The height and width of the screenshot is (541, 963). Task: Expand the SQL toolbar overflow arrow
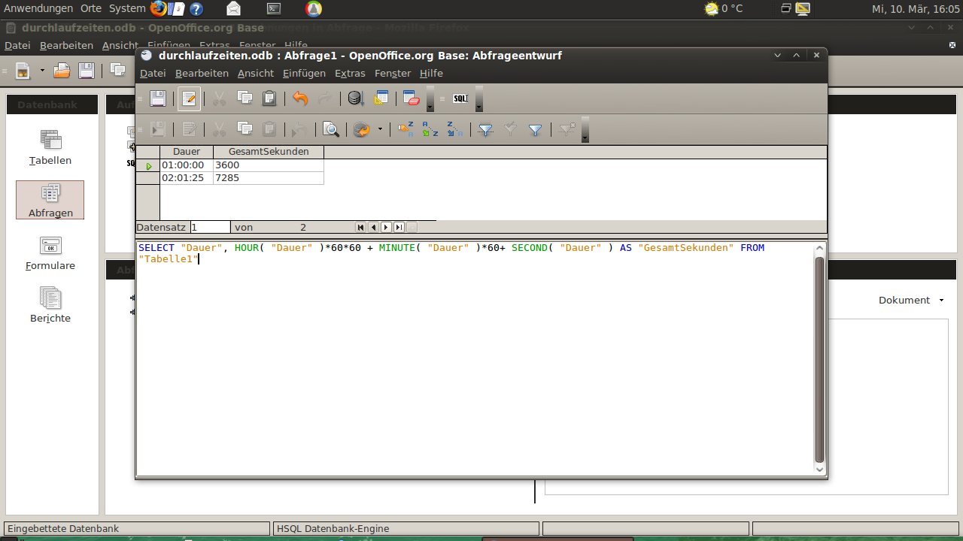[x=479, y=107]
